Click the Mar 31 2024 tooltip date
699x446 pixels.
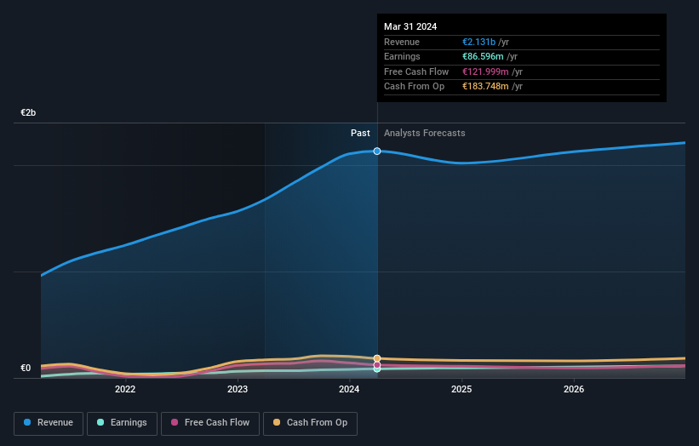[x=410, y=26]
